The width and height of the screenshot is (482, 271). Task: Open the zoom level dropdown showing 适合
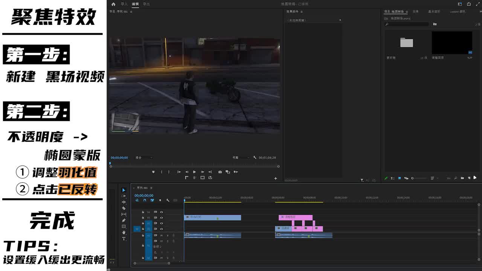coord(143,158)
